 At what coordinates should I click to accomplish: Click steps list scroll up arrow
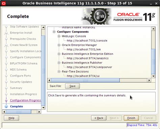[x=43, y=27]
